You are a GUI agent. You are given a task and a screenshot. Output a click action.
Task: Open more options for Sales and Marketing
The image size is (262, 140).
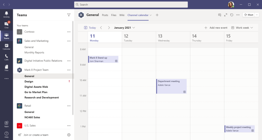[69, 41]
